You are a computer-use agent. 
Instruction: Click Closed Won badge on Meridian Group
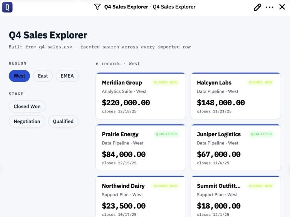[x=165, y=83]
